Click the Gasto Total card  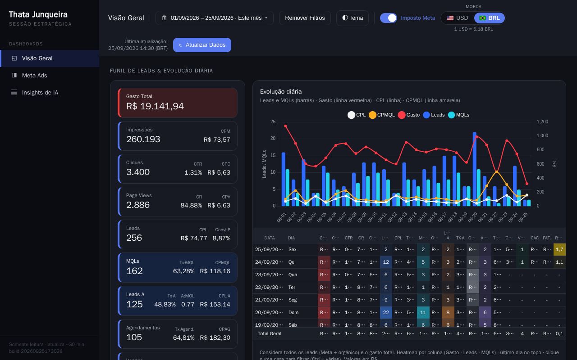[x=178, y=103]
